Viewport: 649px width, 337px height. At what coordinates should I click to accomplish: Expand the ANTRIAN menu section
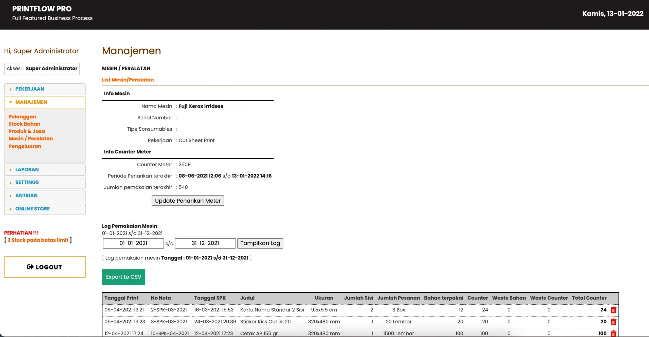(45, 196)
